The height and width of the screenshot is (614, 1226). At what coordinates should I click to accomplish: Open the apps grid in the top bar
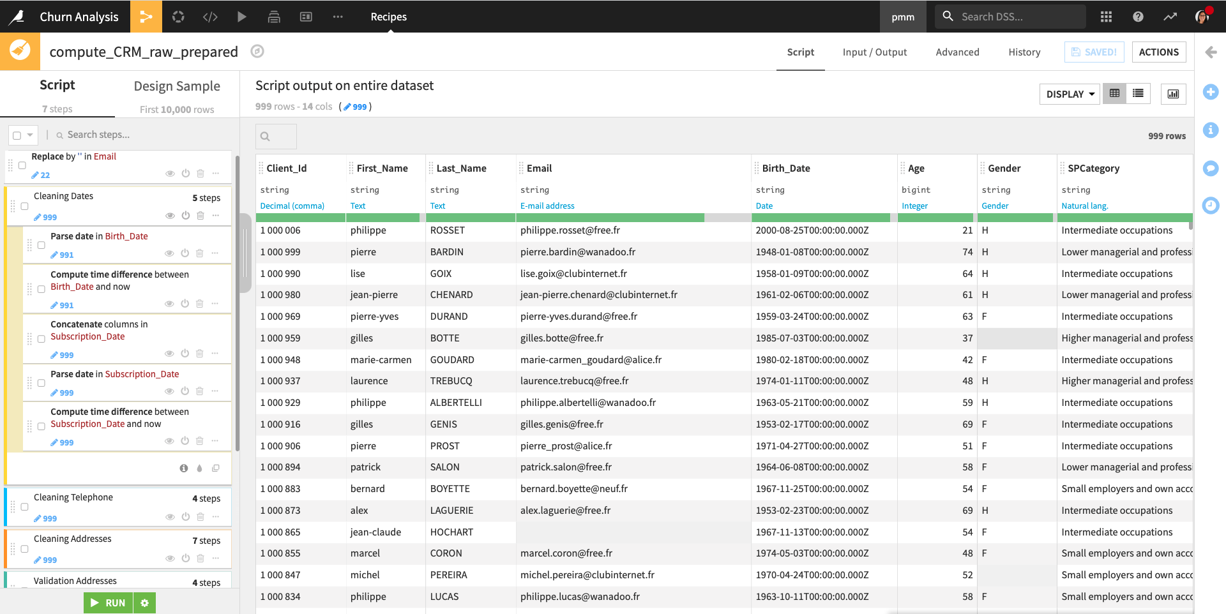[1107, 17]
